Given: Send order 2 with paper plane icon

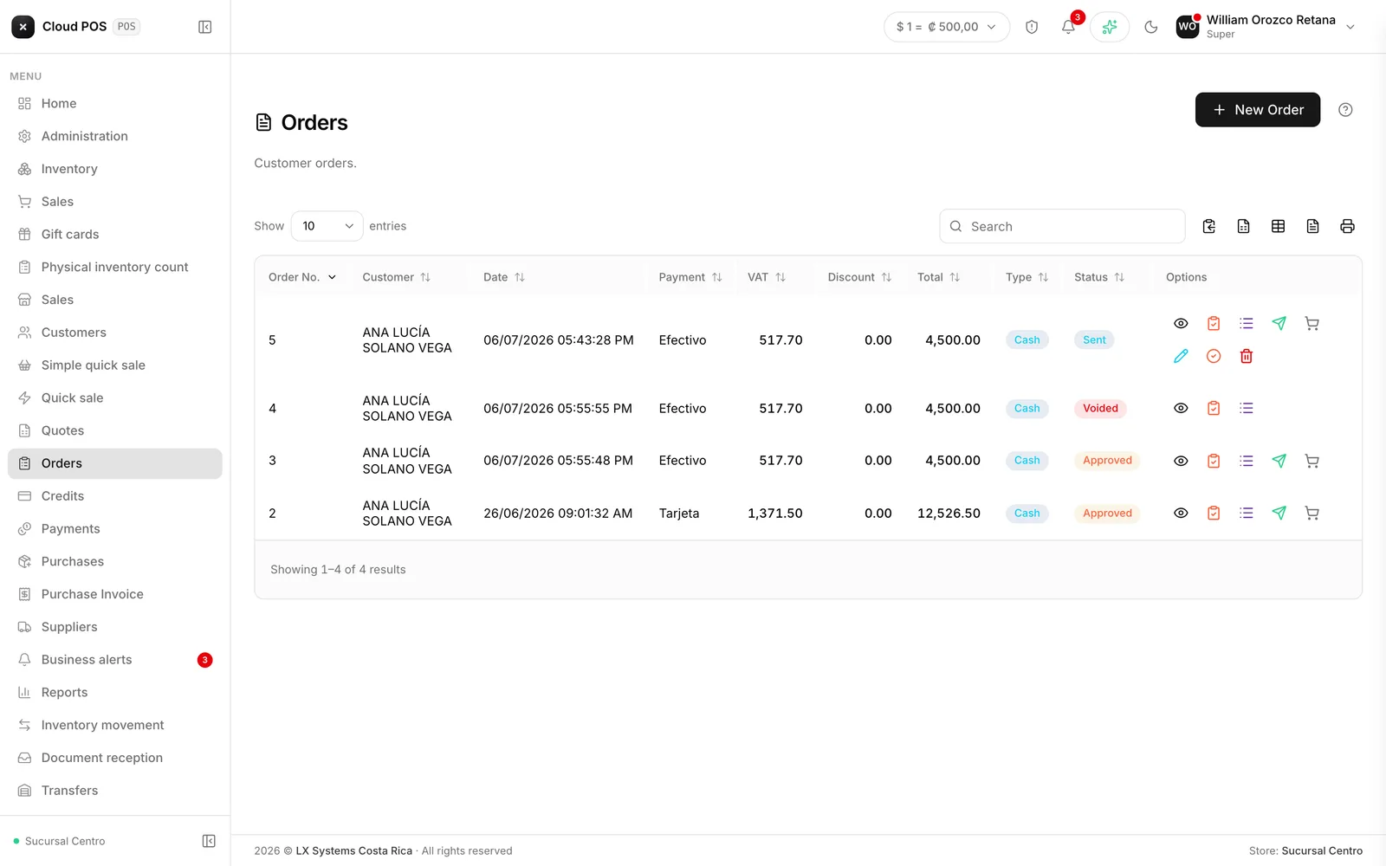Looking at the screenshot, I should pos(1279,514).
